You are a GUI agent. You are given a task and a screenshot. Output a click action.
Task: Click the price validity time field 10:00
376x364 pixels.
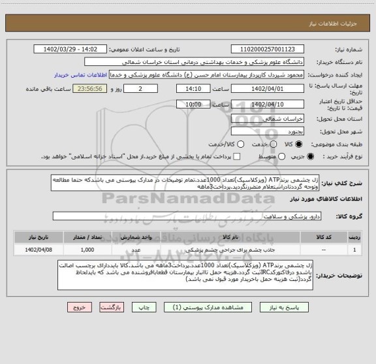click(x=193, y=104)
